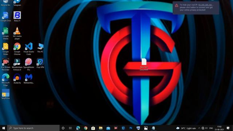This screenshot has width=233, height=131.
Task: Select the VLC media player icon
Action: pyautogui.click(x=17, y=33)
